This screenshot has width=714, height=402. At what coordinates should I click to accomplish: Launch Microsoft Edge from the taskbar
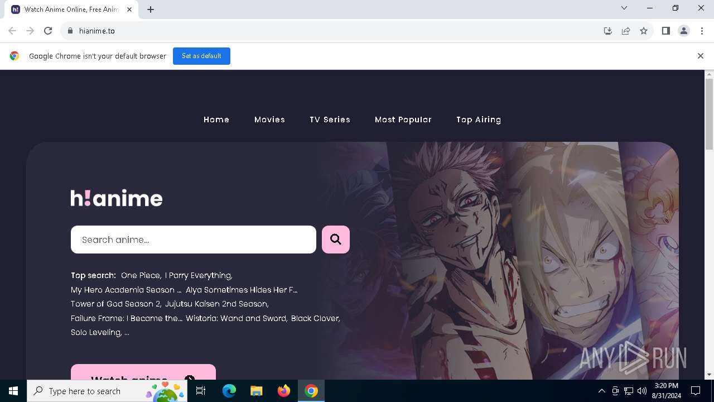click(x=229, y=391)
